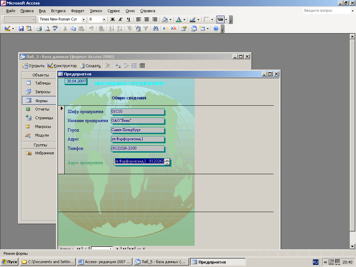Click the New Object icon
Screen dimensions: 356x267
(202, 29)
